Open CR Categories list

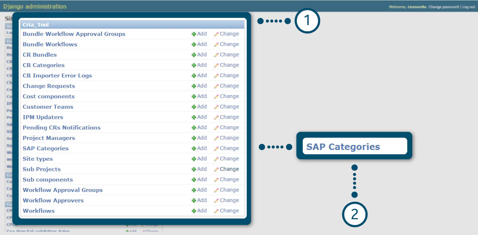pyautogui.click(x=43, y=65)
